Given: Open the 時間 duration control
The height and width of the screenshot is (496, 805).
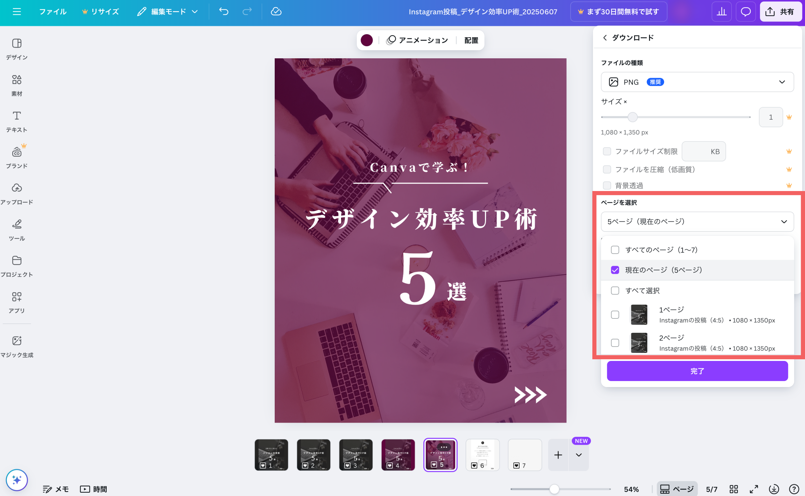Looking at the screenshot, I should click(93, 489).
